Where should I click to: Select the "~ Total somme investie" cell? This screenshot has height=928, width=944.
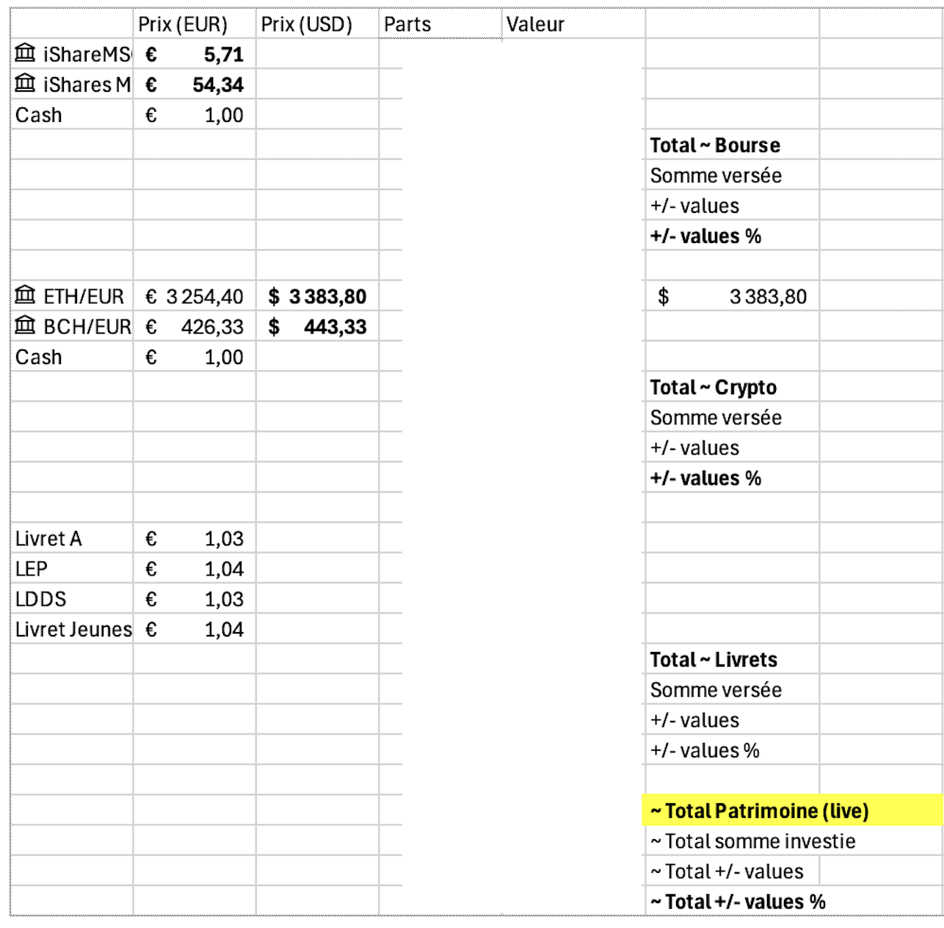click(x=753, y=841)
